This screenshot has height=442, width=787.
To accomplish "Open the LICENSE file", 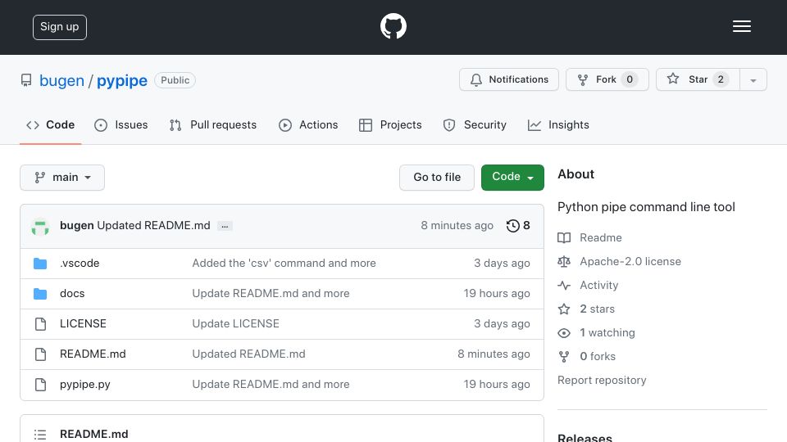I will [x=83, y=324].
